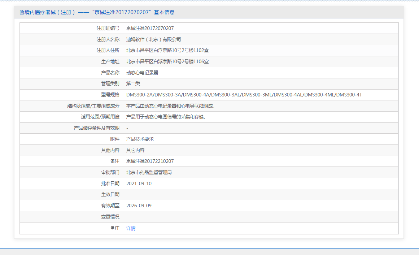The height and width of the screenshot is (255, 419).
Task: Click the document icon before 境内医疗器械
Action: coord(22,12)
